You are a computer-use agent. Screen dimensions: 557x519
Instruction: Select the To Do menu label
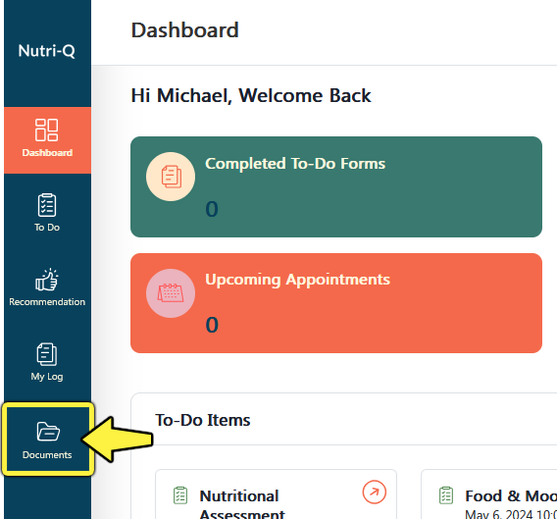47,228
